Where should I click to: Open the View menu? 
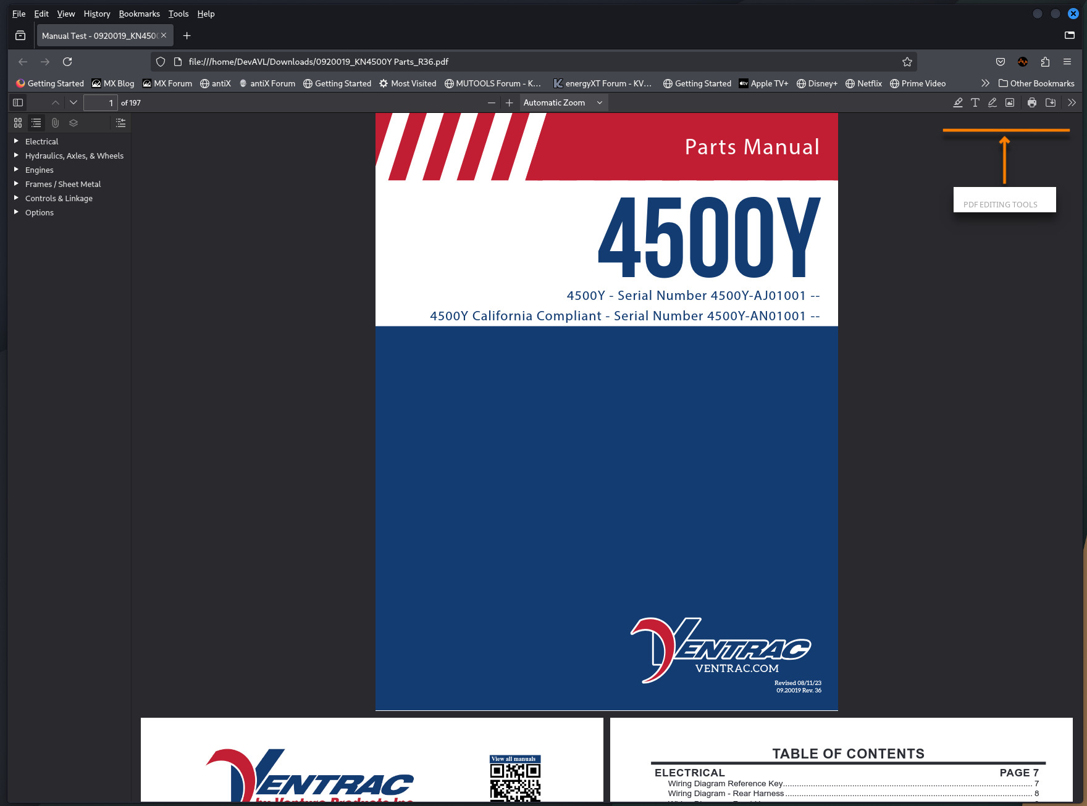[66, 14]
